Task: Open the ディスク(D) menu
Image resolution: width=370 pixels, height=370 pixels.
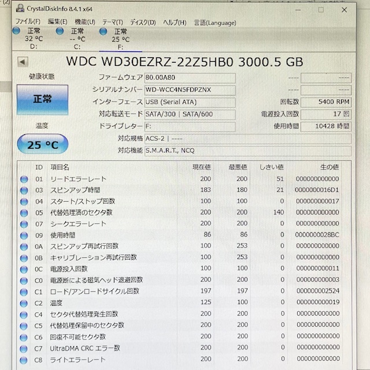Action: point(143,23)
